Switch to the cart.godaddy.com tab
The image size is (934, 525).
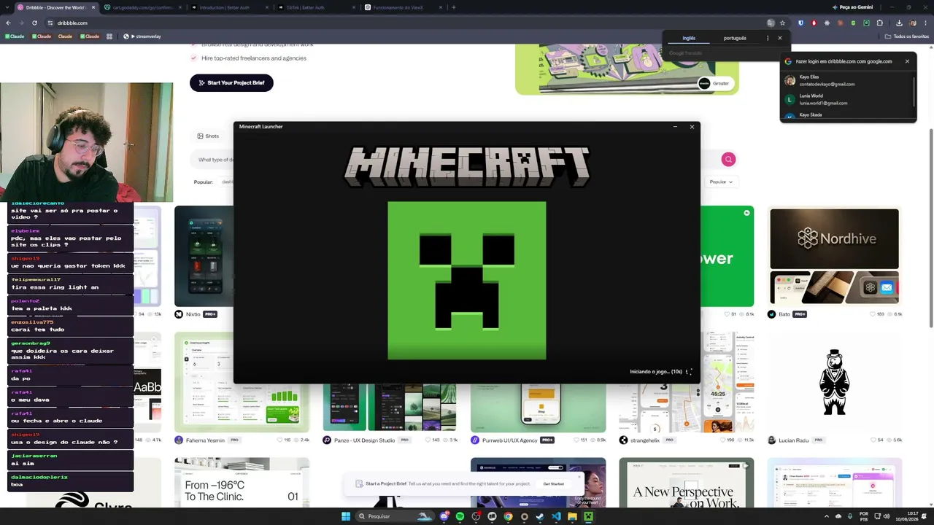tap(143, 7)
